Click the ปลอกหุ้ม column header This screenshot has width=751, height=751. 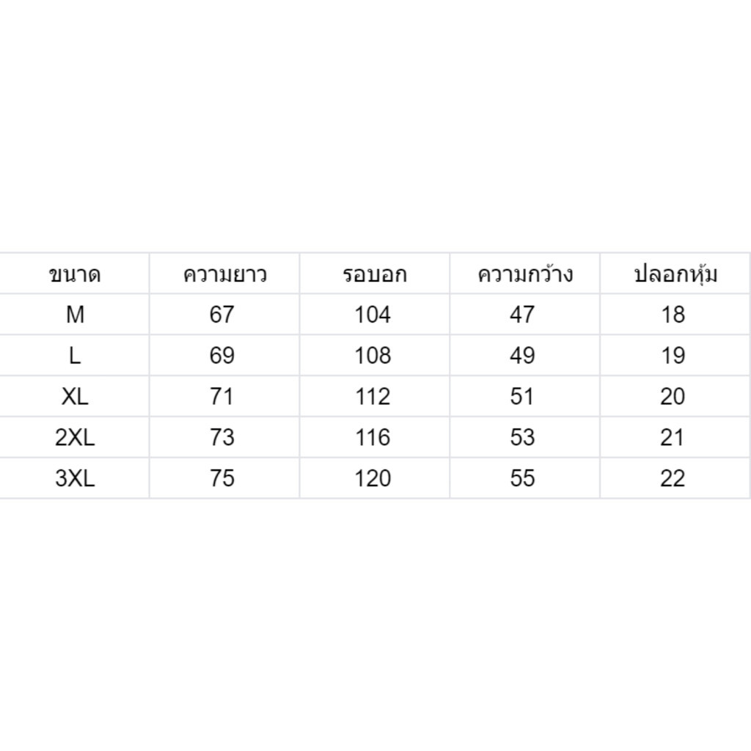point(675,274)
